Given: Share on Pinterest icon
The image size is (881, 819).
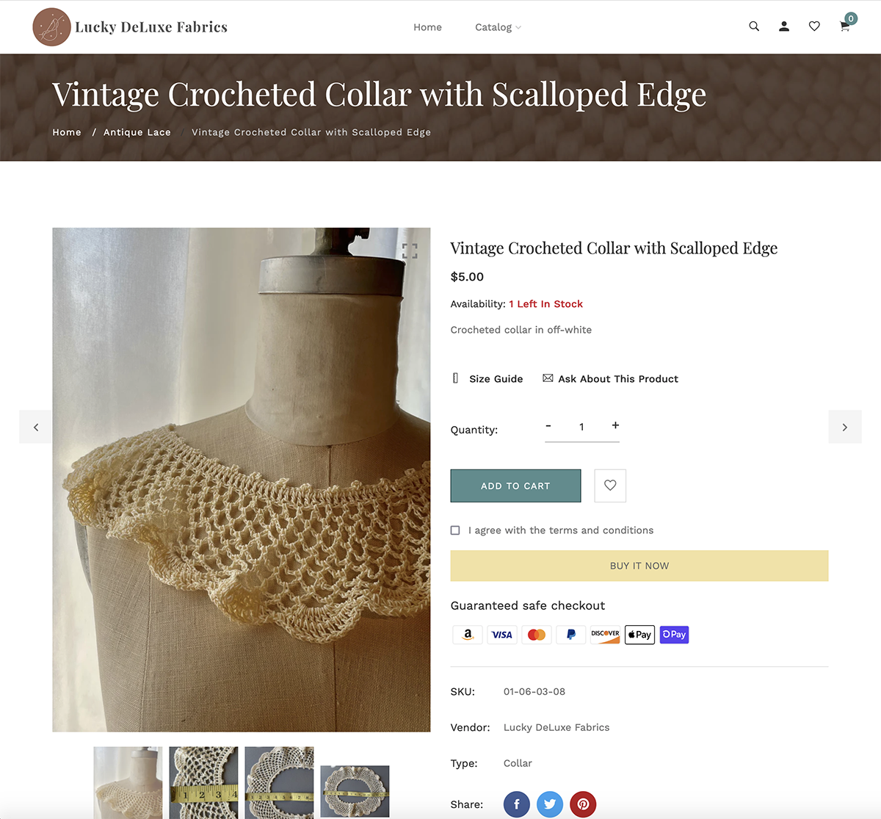Looking at the screenshot, I should pos(583,804).
